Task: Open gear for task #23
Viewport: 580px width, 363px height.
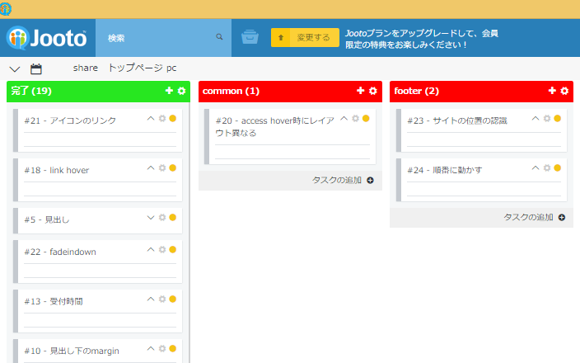Action: click(x=547, y=119)
